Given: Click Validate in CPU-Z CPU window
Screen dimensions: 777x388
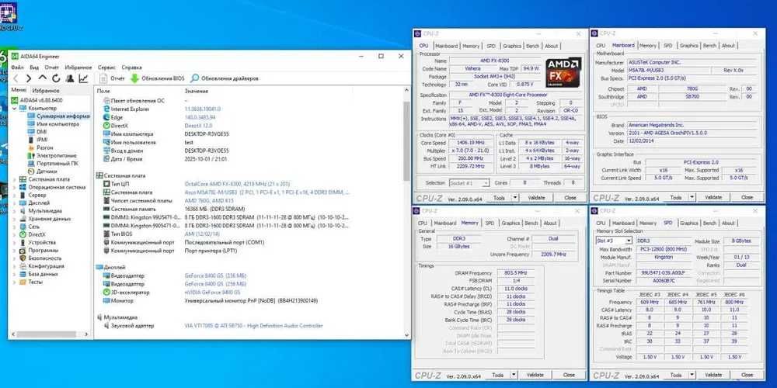Looking at the screenshot, I should click(x=536, y=197).
